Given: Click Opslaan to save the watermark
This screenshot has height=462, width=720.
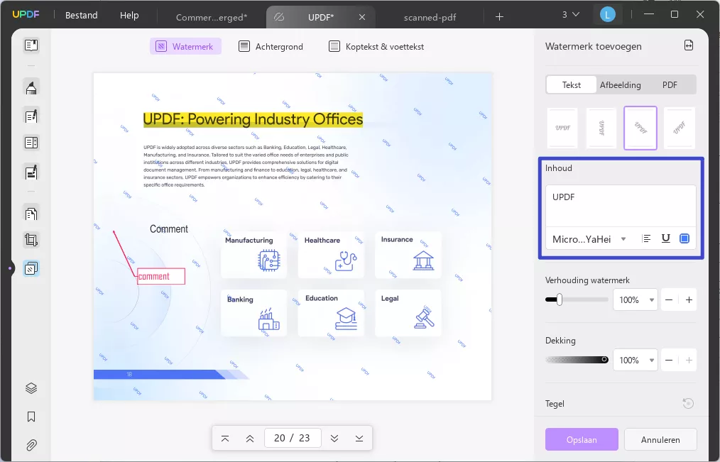Looking at the screenshot, I should [x=582, y=439].
